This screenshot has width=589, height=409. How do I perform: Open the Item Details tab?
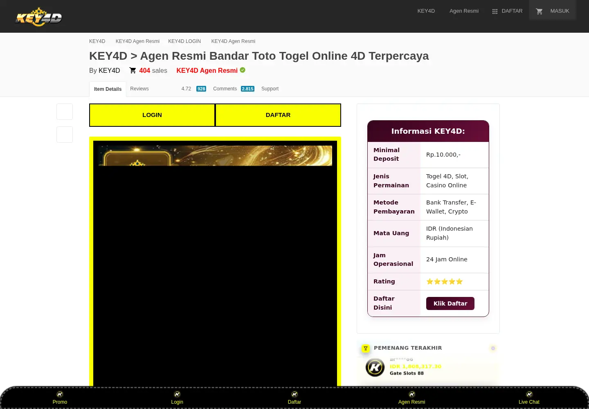coord(108,89)
